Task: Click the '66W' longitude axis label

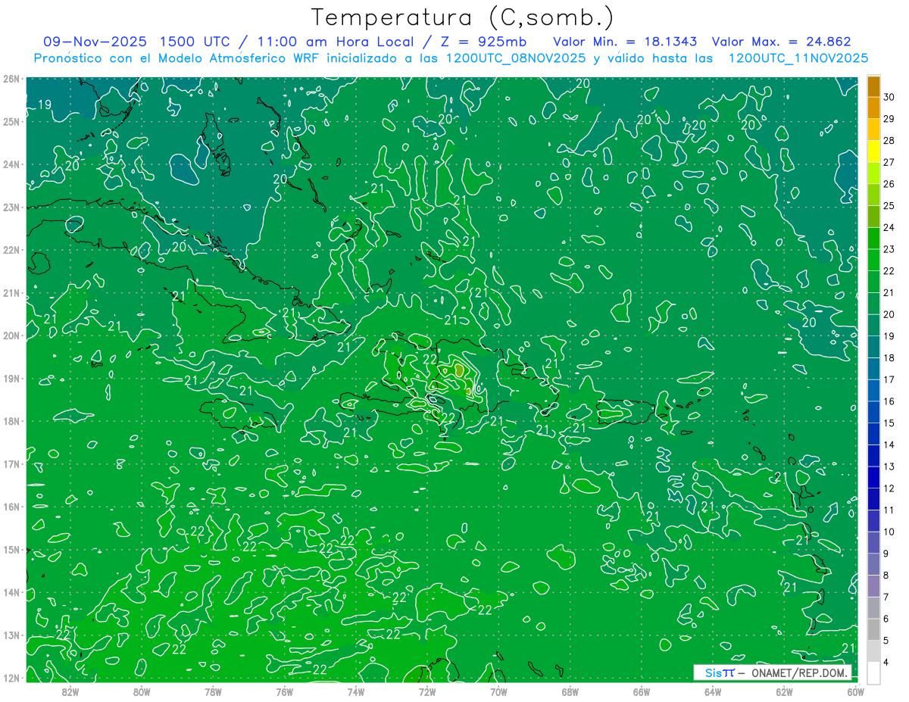Action: tap(641, 691)
